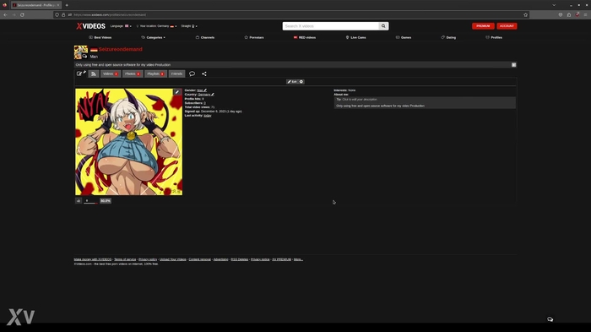Click the pencil icon on profile picture
591x332 pixels.
click(x=176, y=92)
